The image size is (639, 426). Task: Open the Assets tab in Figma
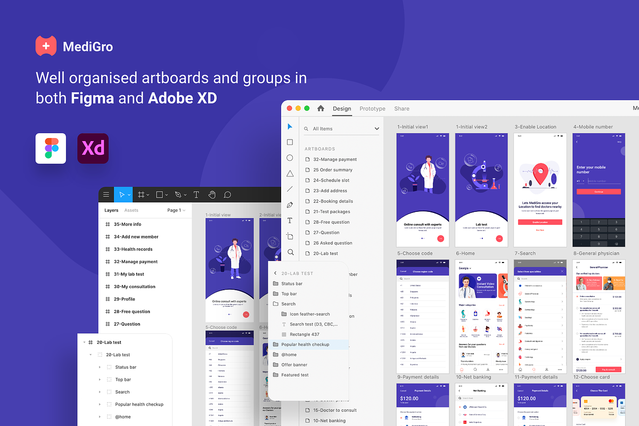pos(132,210)
